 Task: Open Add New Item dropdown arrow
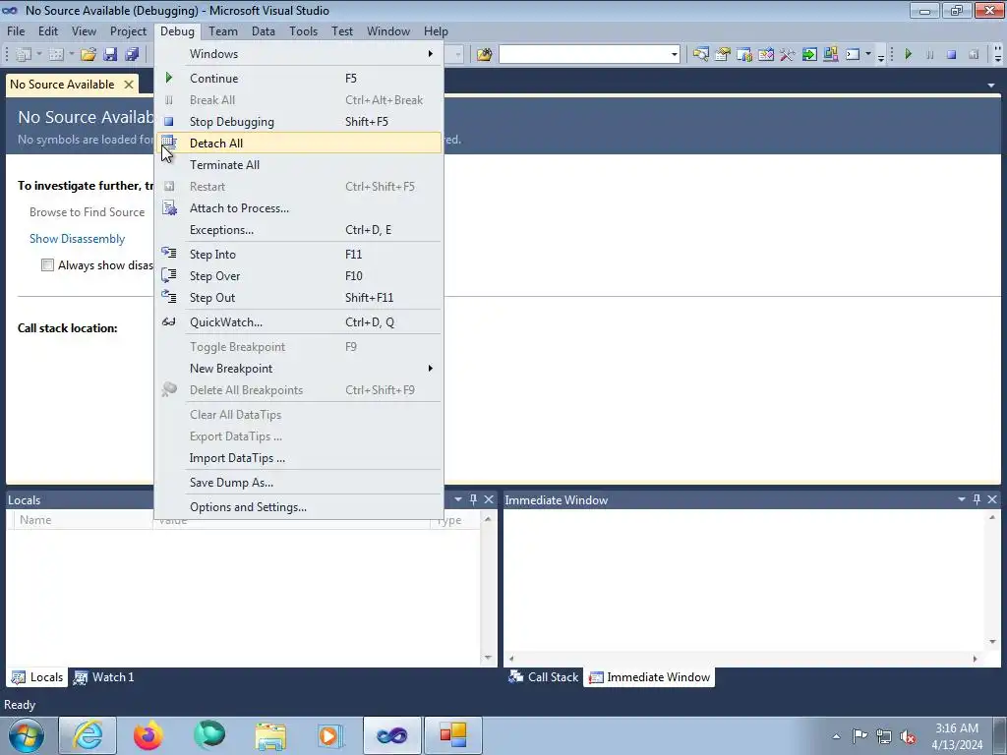click(x=71, y=55)
